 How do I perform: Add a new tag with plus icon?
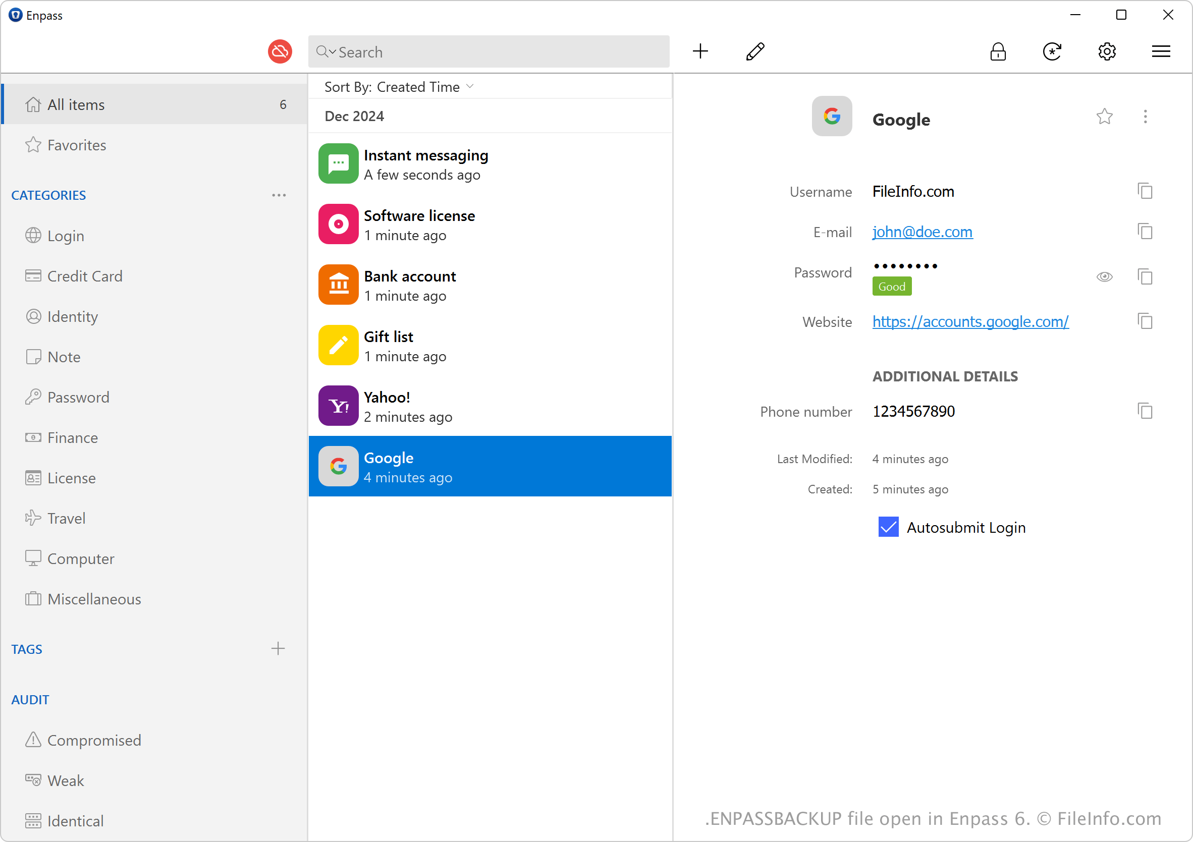(x=278, y=648)
